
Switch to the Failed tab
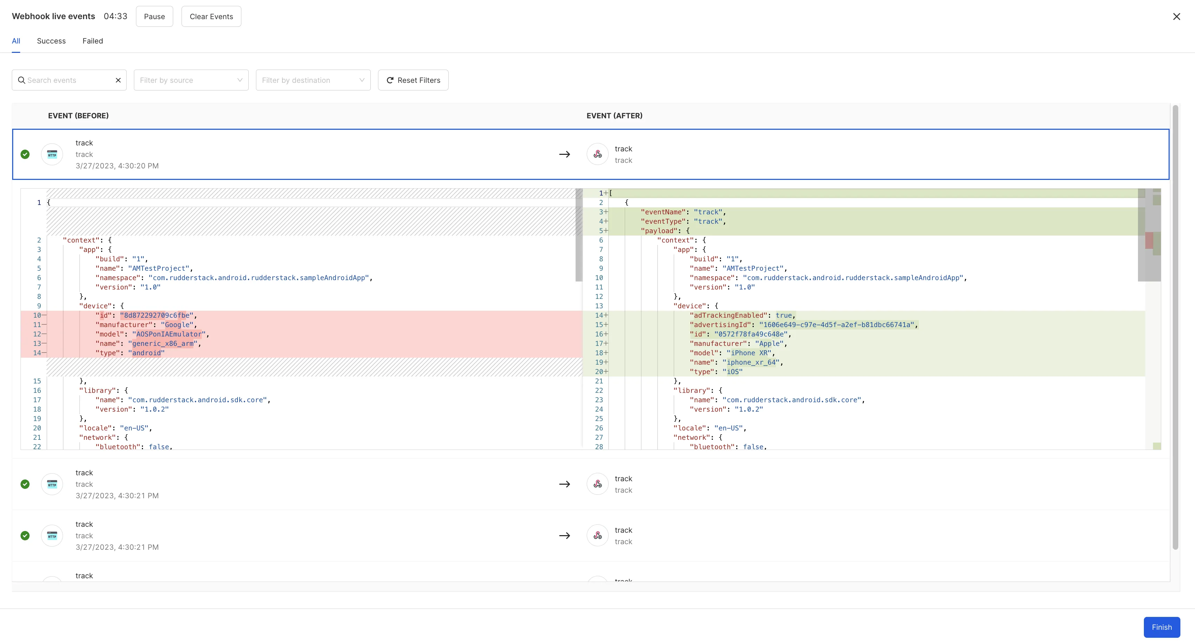(93, 41)
